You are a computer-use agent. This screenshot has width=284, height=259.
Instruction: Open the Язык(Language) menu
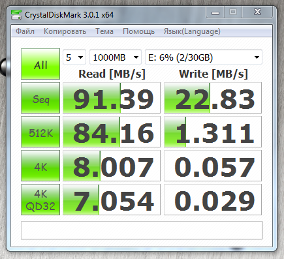pyautogui.click(x=192, y=31)
